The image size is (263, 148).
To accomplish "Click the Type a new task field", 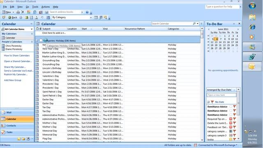I will [221, 95].
